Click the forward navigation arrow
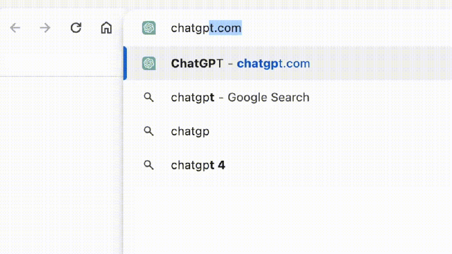Image resolution: width=452 pixels, height=254 pixels. [45, 28]
